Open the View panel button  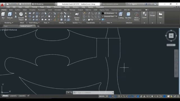pos(160,15)
